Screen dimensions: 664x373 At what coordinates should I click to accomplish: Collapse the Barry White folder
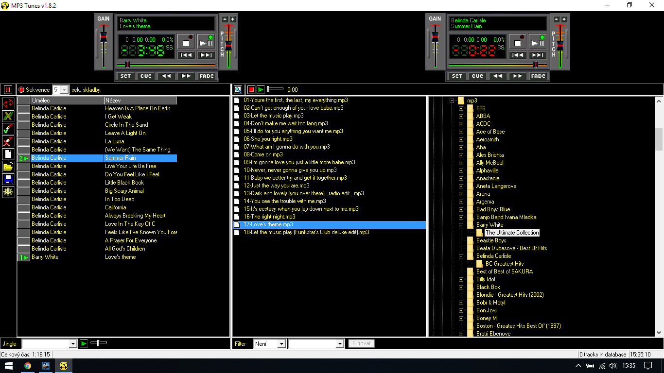461,225
